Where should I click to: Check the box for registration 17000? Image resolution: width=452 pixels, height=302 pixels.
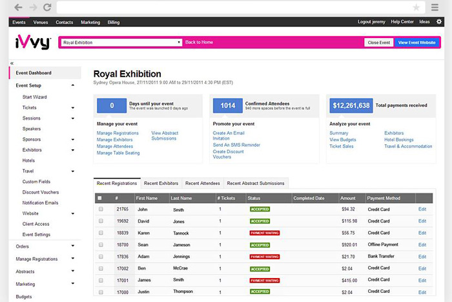101,292
